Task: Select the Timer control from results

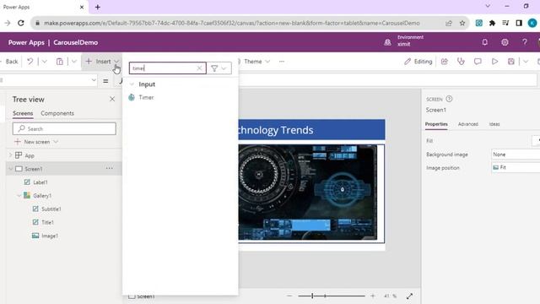Action: [146, 98]
